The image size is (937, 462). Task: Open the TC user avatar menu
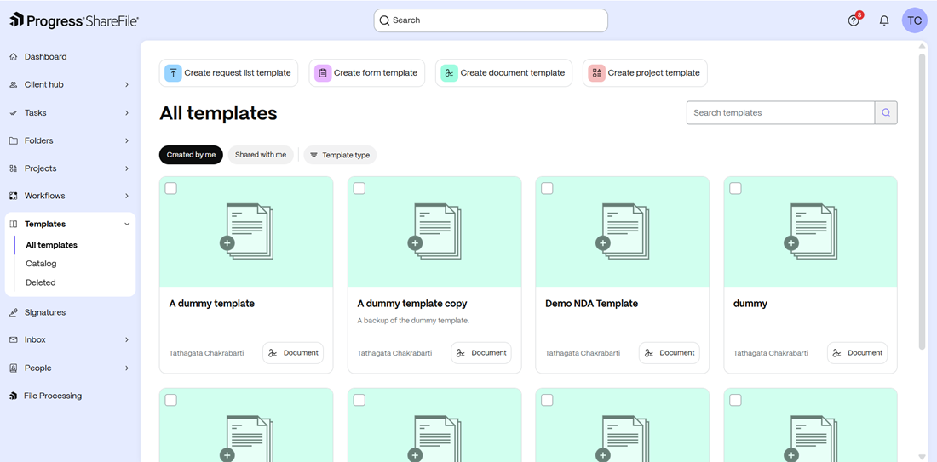(914, 20)
